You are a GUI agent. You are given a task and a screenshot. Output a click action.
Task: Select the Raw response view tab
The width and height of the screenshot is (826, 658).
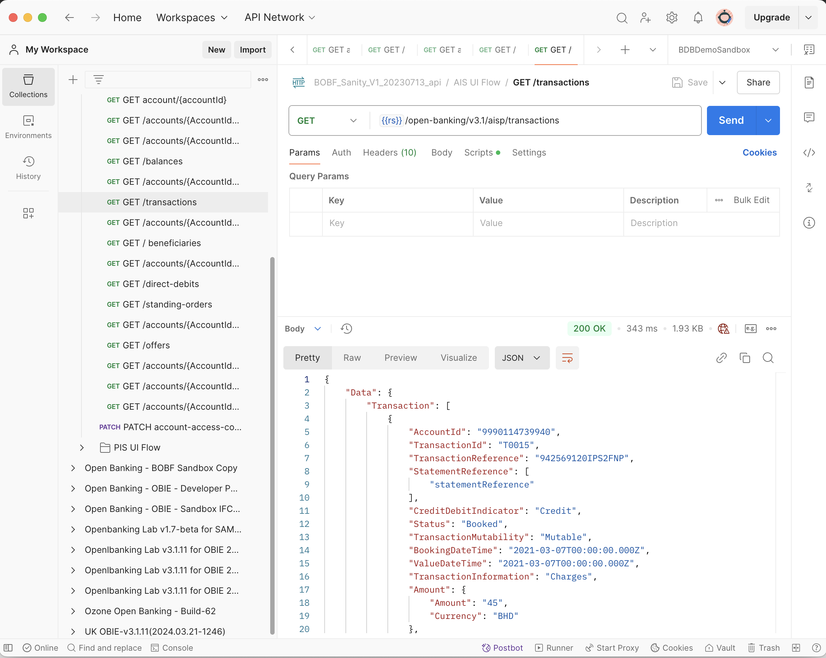[352, 358]
